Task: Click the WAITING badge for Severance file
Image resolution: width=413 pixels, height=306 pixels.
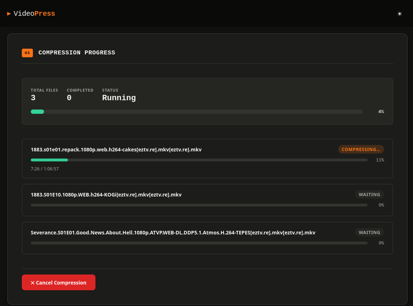Action: coord(369,232)
